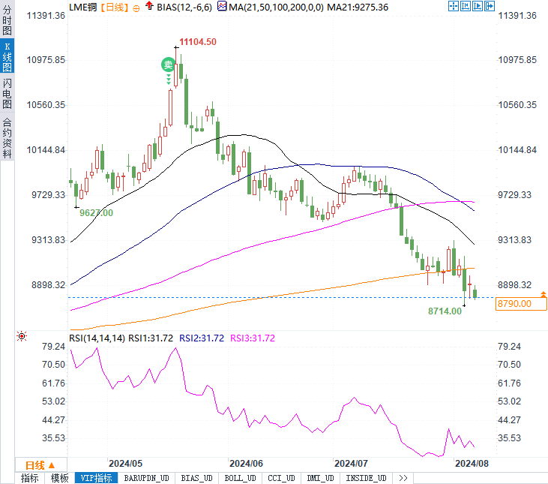The height and width of the screenshot is (484, 548).
Task: Click the 11104.50 high price label
Action: click(198, 42)
